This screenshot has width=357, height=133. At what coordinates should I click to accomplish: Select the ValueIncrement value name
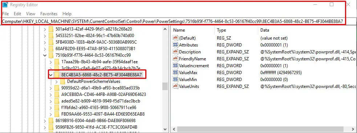coord(194,65)
